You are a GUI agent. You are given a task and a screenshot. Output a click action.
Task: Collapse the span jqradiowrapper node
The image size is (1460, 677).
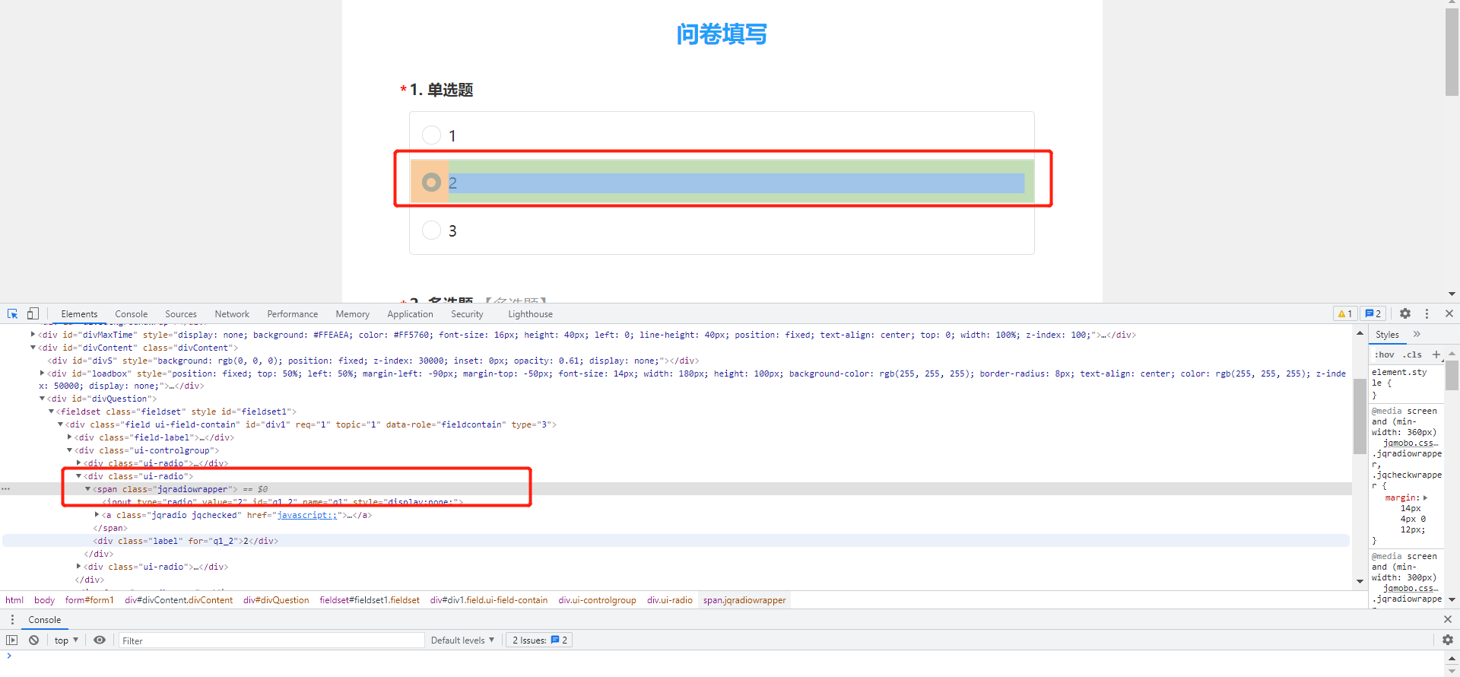tap(87, 488)
